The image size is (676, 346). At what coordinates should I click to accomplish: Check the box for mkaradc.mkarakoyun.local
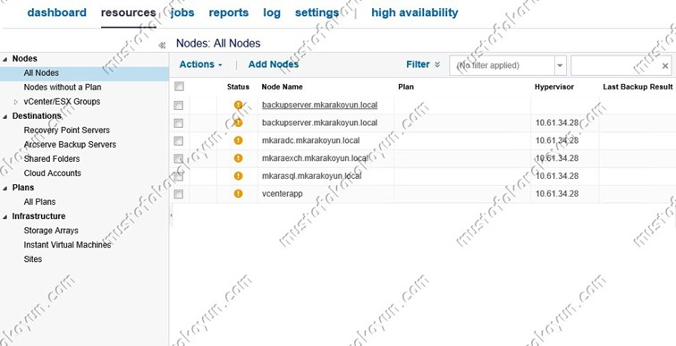pyautogui.click(x=179, y=141)
